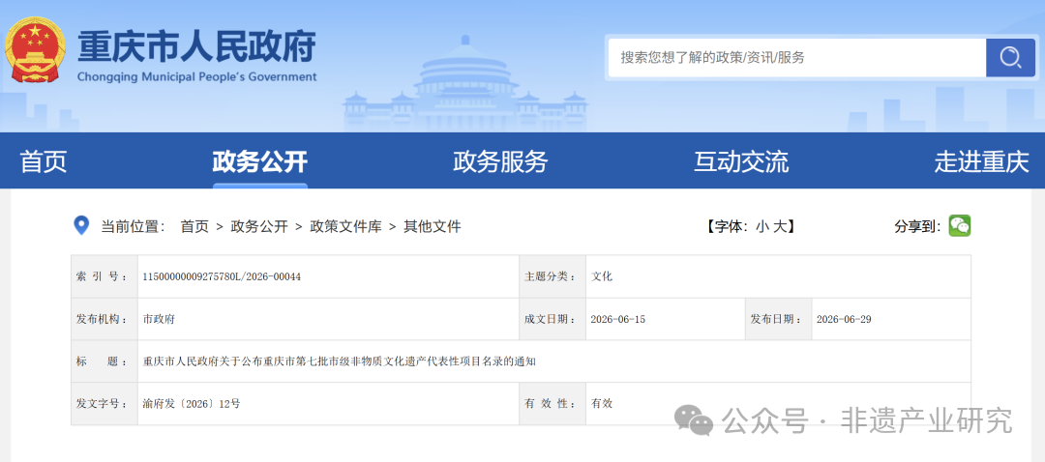The width and height of the screenshot is (1045, 462).
Task: Click the 发布日期 label cell
Action: click(778, 319)
